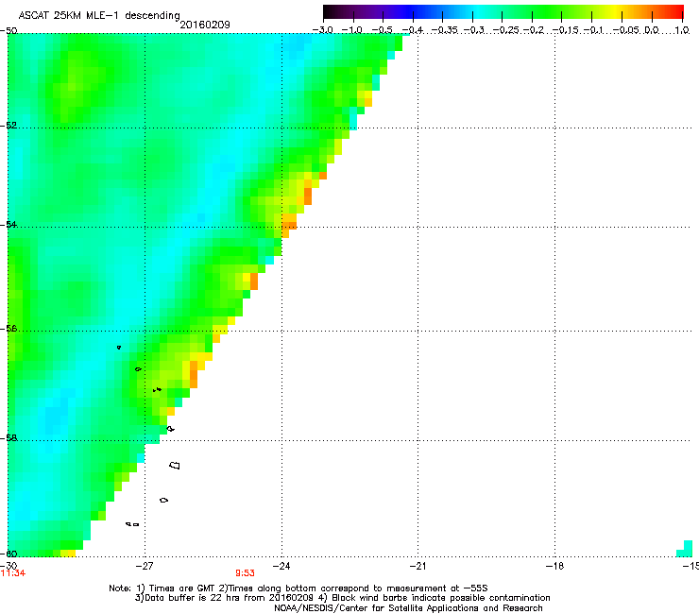Click the -24 longitude axis label

pyautogui.click(x=281, y=566)
